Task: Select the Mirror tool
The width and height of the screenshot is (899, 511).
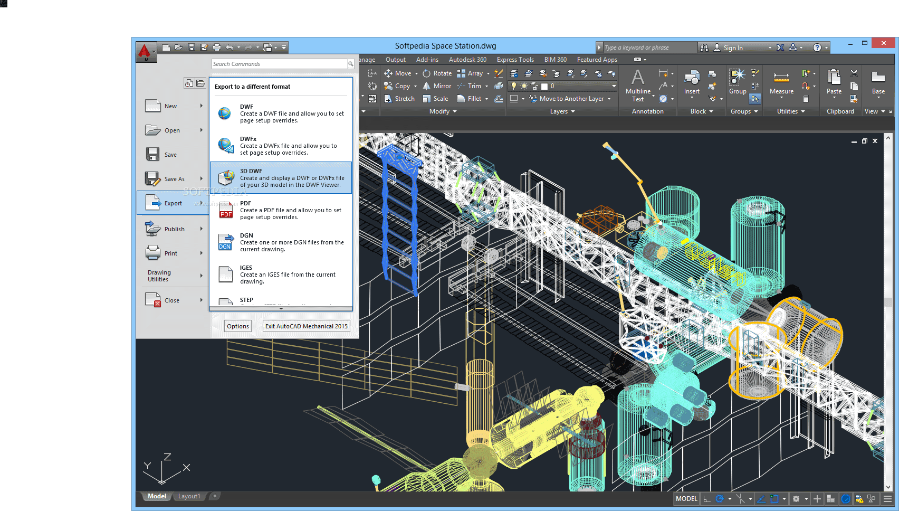Action: [437, 86]
